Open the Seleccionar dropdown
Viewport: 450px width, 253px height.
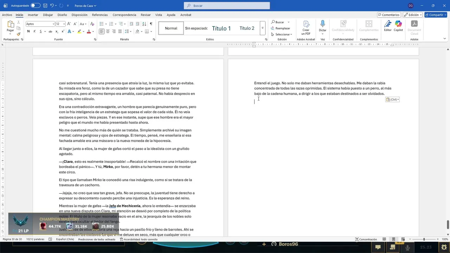[282, 34]
